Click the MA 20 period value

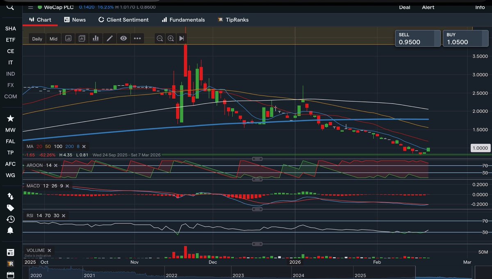click(x=40, y=146)
